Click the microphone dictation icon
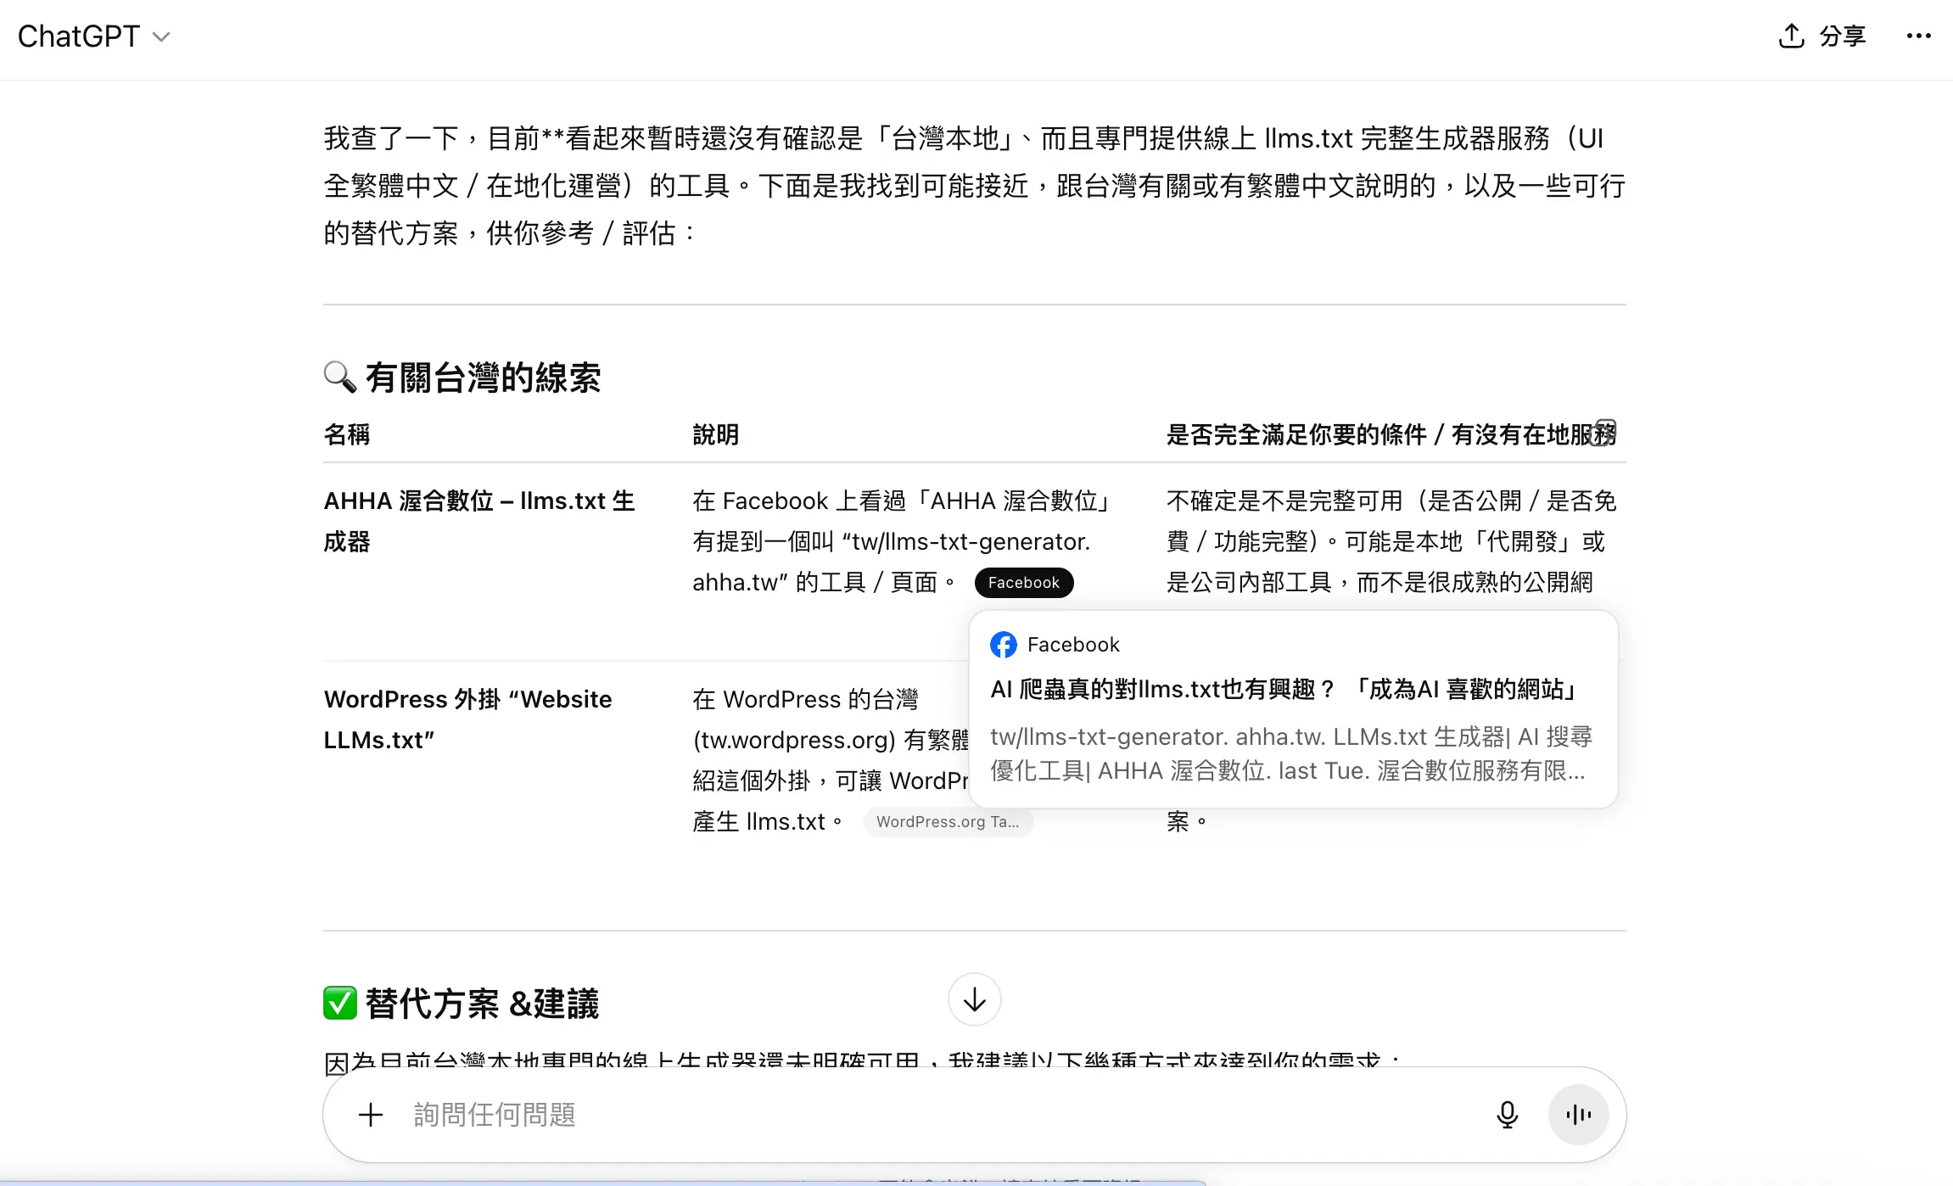 tap(1506, 1115)
